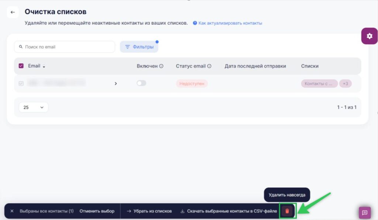Click the info icon next to Статус email
Screen dimensions: 378x220
pyautogui.click(x=209, y=66)
